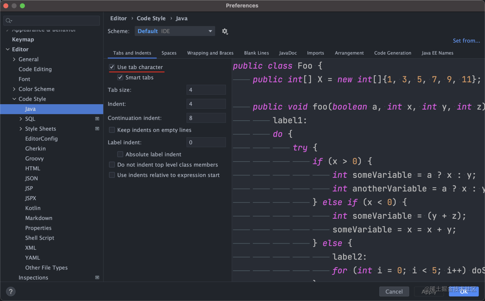The image size is (485, 301).
Task: Enable Absolute label indent checkbox
Action: [120, 154]
